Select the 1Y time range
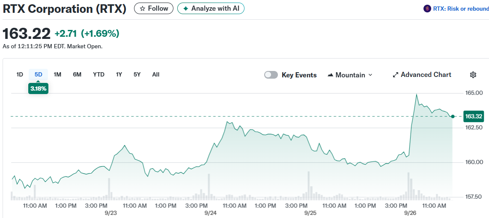The image size is (489, 218). coord(119,75)
